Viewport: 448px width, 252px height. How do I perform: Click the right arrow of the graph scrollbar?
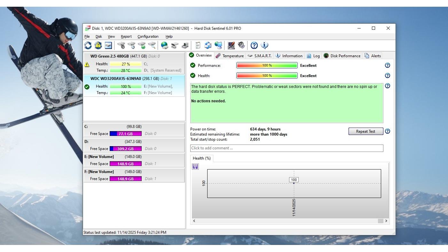point(386,221)
